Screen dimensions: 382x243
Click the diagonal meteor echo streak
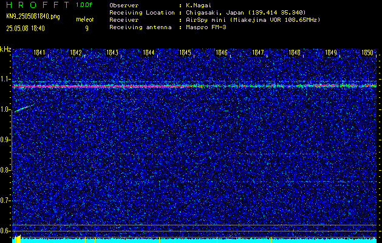24,108
